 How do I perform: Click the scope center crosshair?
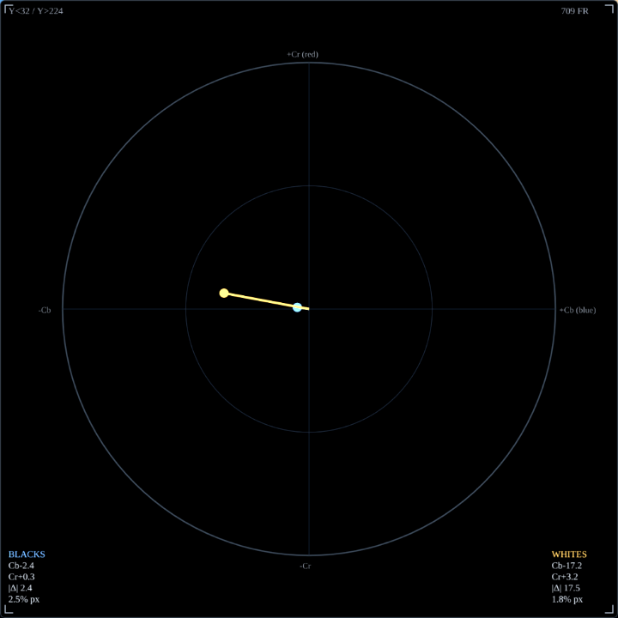(x=309, y=309)
